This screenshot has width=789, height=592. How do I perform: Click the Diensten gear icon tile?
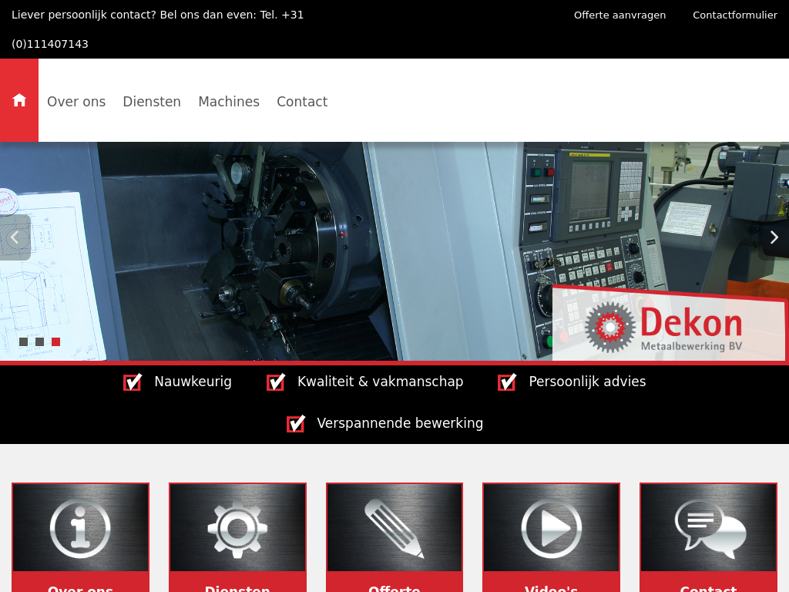pos(237,528)
